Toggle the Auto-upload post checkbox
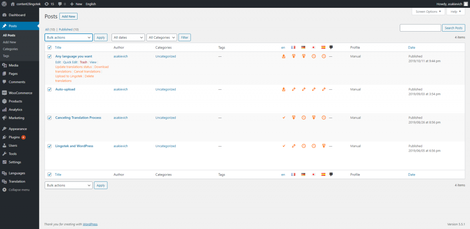This screenshot has width=470, height=229. tap(50, 89)
